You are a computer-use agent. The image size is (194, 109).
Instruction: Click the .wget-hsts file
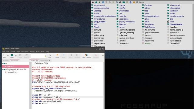tap(98, 43)
